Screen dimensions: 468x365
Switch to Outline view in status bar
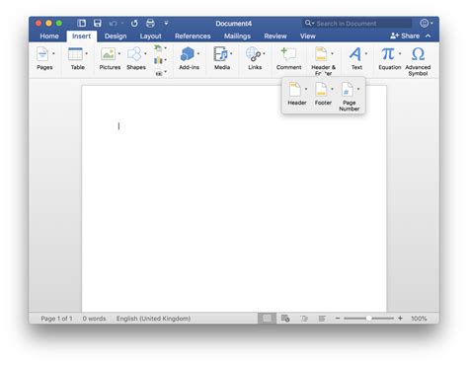point(304,319)
